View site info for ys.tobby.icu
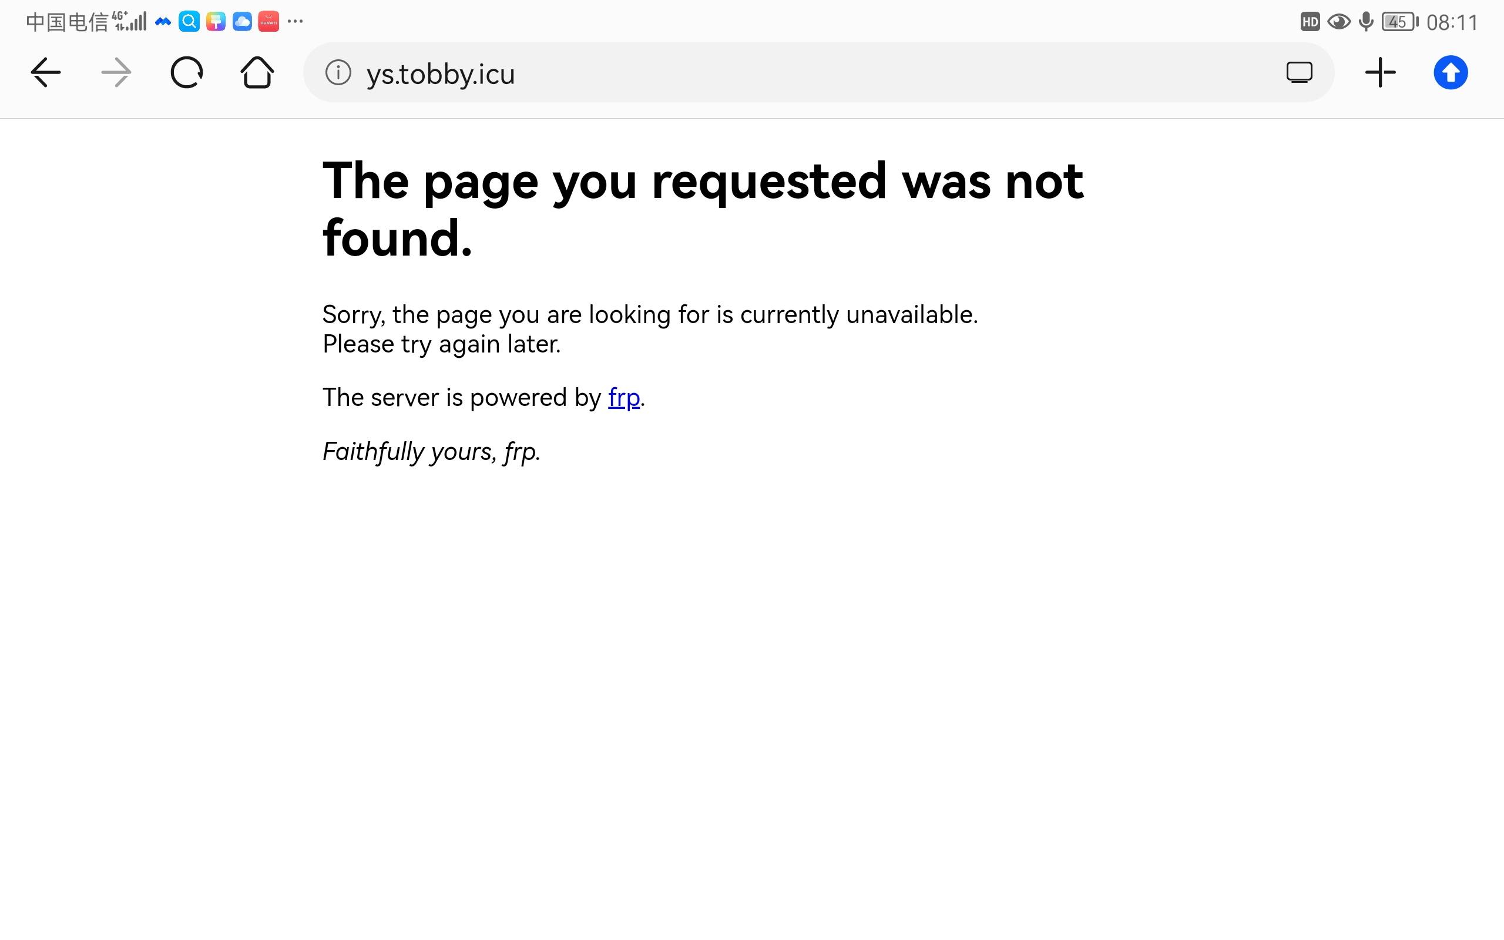This screenshot has height=940, width=1504. pos(338,73)
